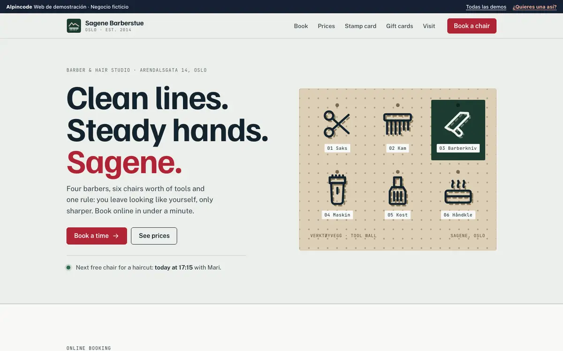This screenshot has width=563, height=351.
Task: Select the hot towel icon labeled Håndkle
Action: click(458, 191)
